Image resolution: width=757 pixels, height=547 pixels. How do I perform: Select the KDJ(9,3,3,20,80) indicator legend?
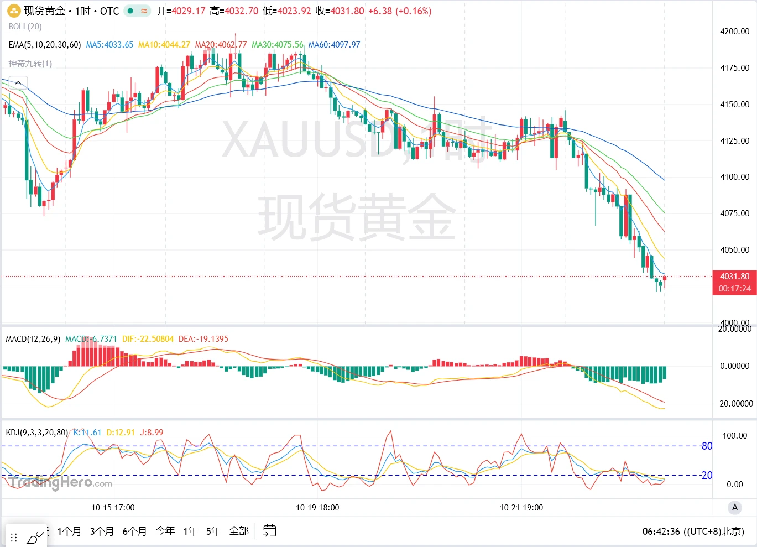[37, 433]
